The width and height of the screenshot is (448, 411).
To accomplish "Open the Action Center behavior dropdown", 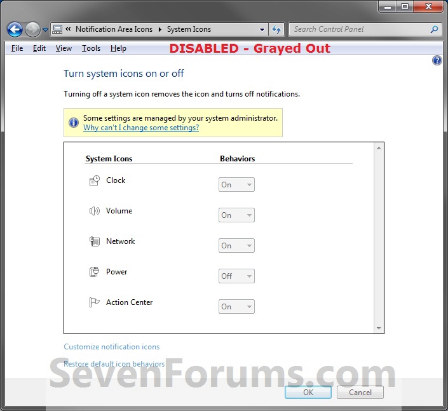I will pos(236,306).
